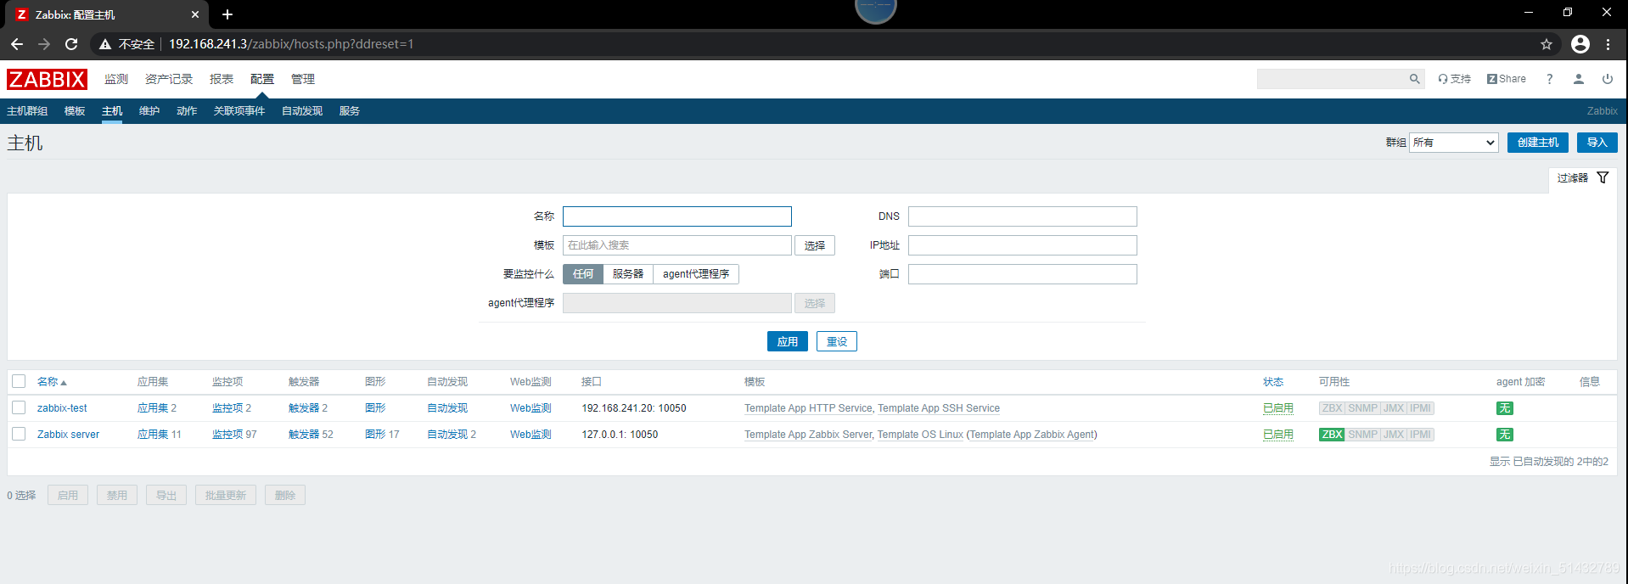Click the browser forward arrow

44,44
